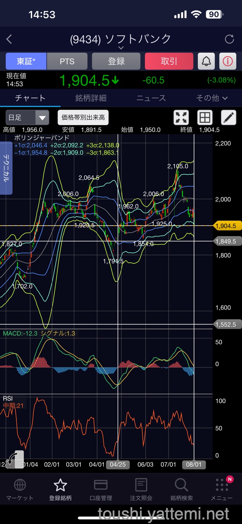This screenshot has width=242, height=524.
Task: Toggle 価格帯別出来高 volume display
Action: coord(83,117)
